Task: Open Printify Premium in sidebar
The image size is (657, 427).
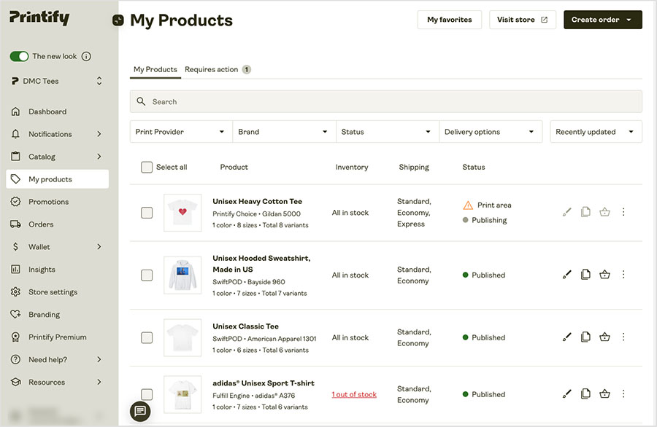Action: [x=58, y=337]
